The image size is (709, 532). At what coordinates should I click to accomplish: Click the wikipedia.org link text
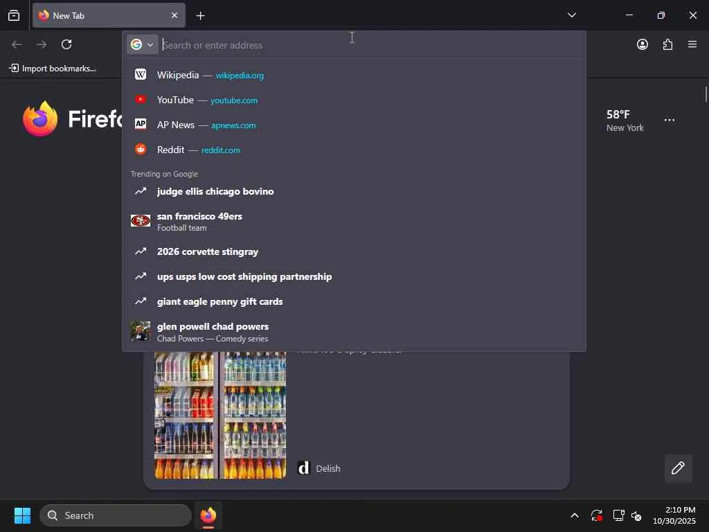[x=240, y=76]
